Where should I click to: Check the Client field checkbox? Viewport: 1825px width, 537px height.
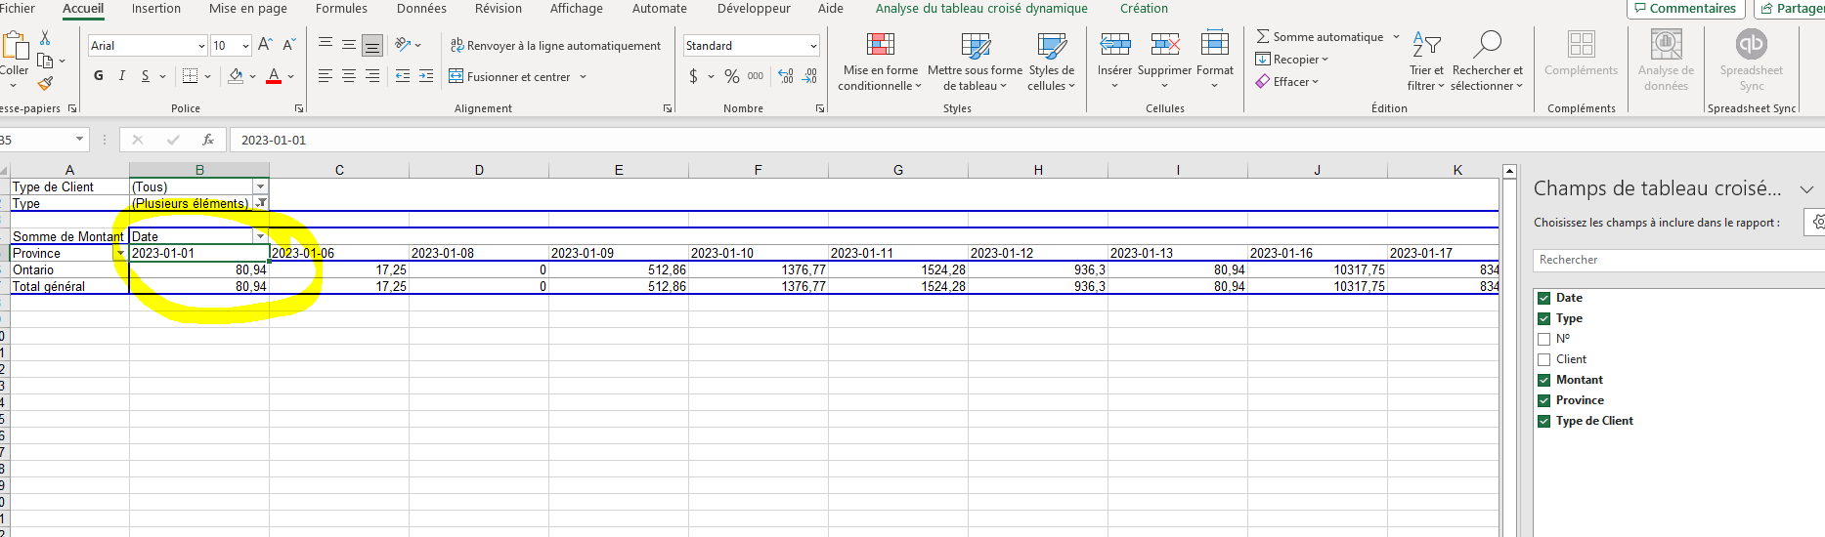1544,359
